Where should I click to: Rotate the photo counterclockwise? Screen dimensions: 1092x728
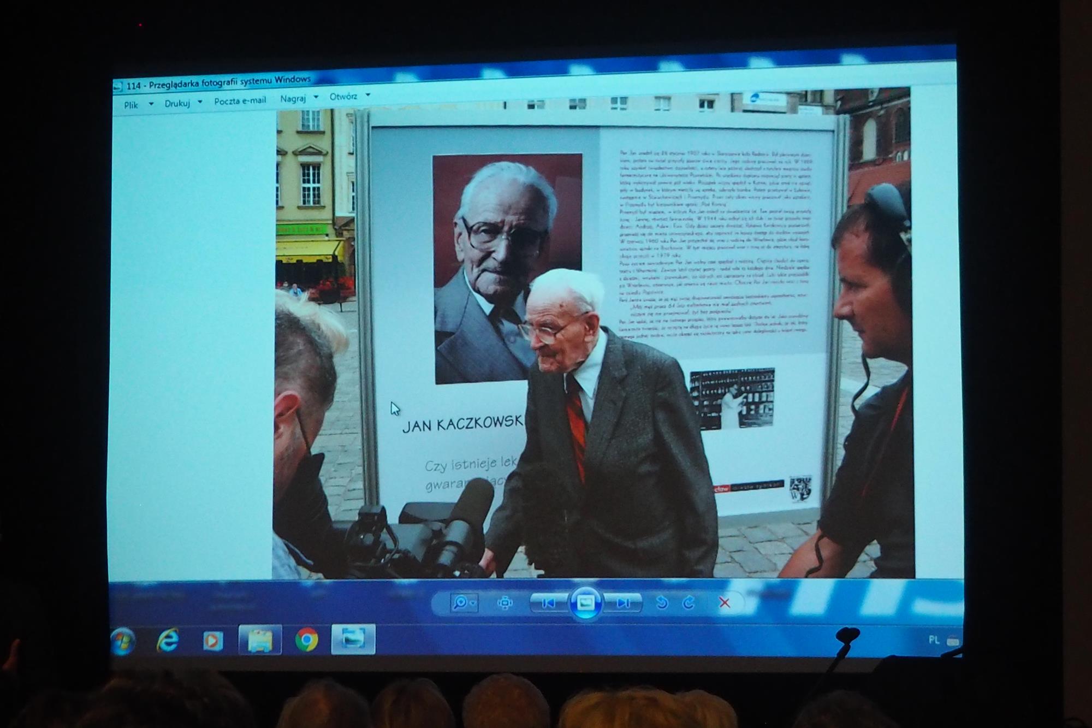point(662,603)
